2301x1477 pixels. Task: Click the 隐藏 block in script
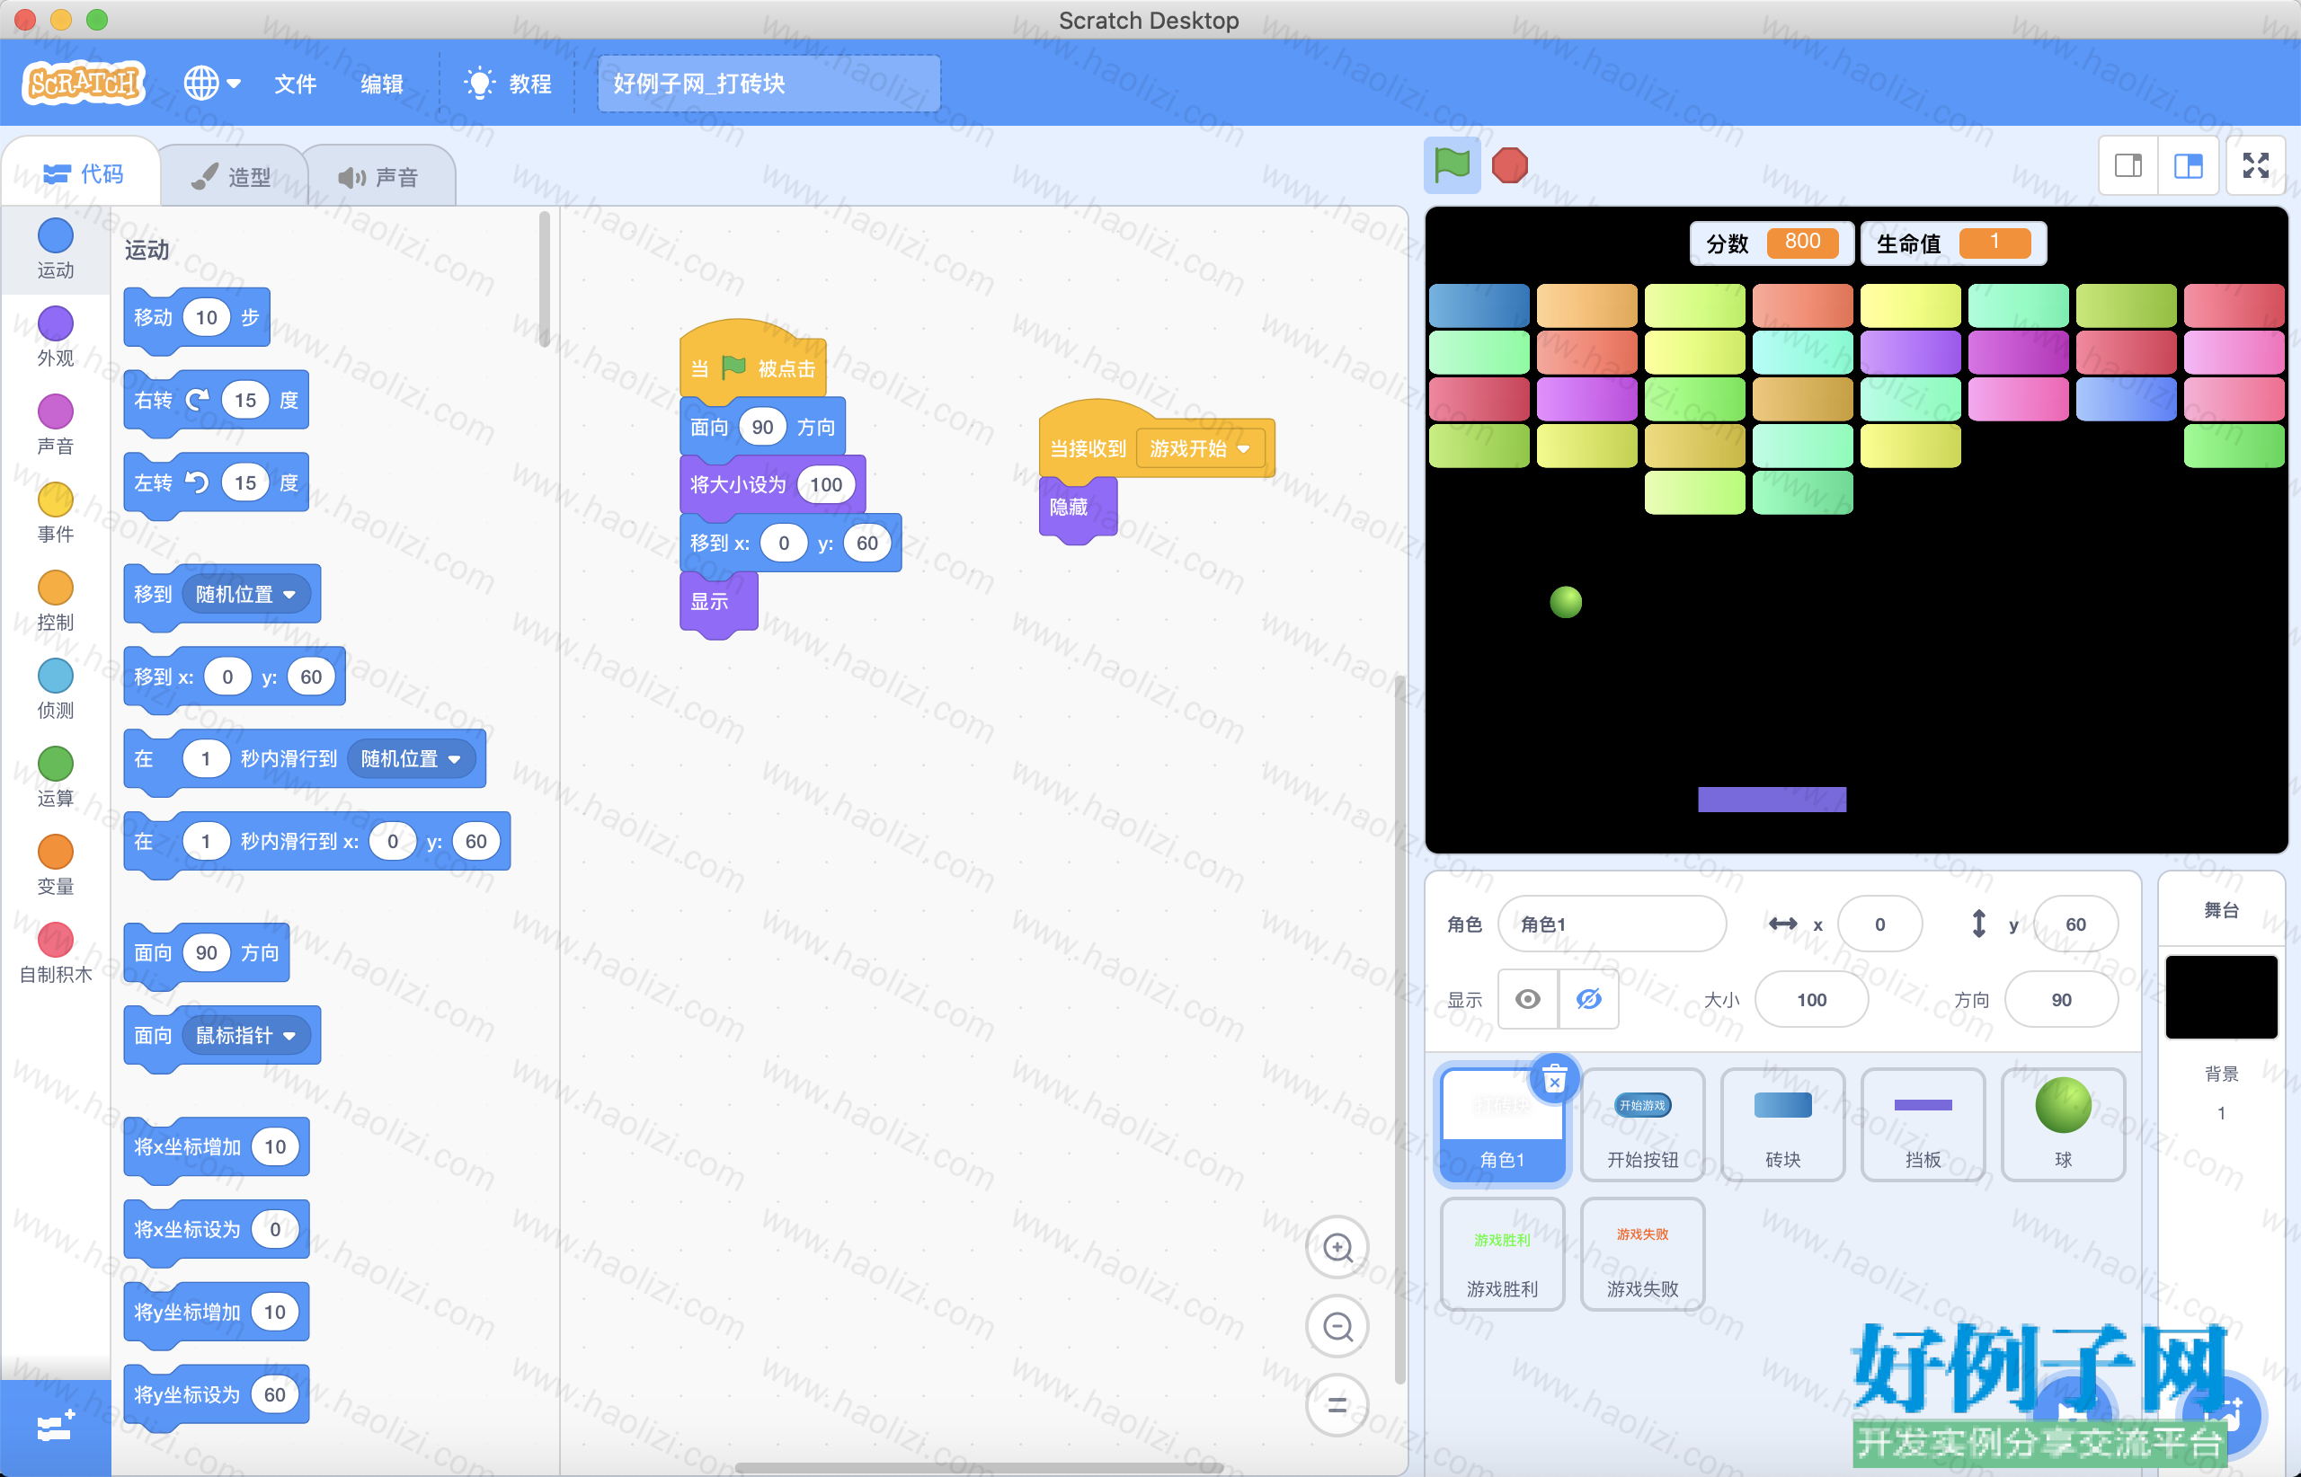pyautogui.click(x=1078, y=509)
